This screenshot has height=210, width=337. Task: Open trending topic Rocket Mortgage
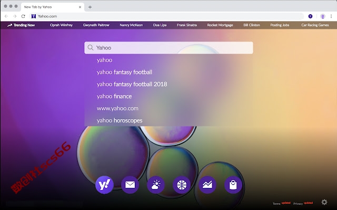[220, 25]
